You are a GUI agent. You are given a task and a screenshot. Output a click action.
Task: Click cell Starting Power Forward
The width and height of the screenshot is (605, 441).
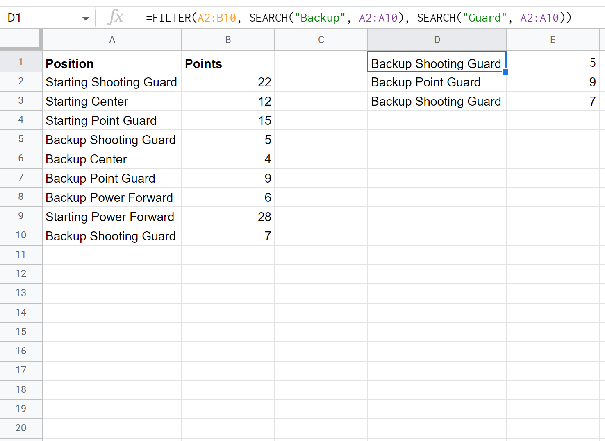[x=112, y=217]
